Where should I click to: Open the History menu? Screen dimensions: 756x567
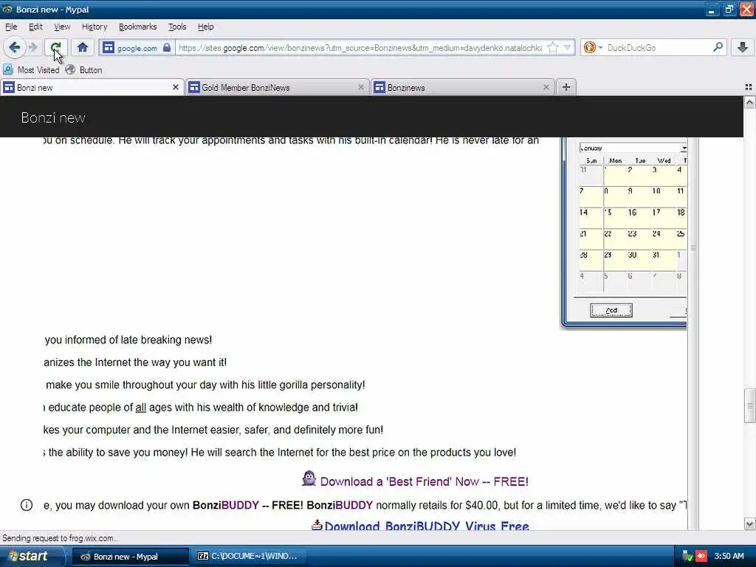point(94,27)
